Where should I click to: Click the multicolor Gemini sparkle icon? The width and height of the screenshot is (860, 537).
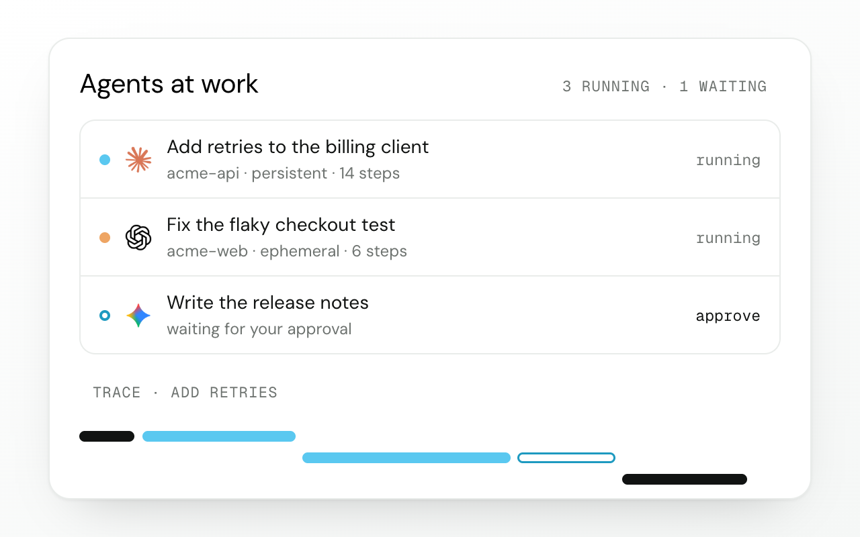click(138, 315)
